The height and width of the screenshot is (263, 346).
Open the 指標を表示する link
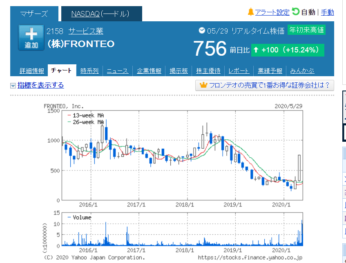coord(40,85)
